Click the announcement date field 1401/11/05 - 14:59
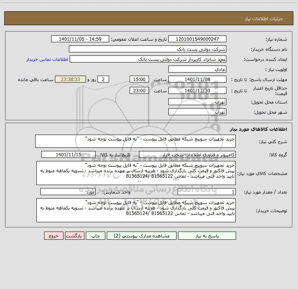This screenshot has width=298, height=289. tap(80, 39)
